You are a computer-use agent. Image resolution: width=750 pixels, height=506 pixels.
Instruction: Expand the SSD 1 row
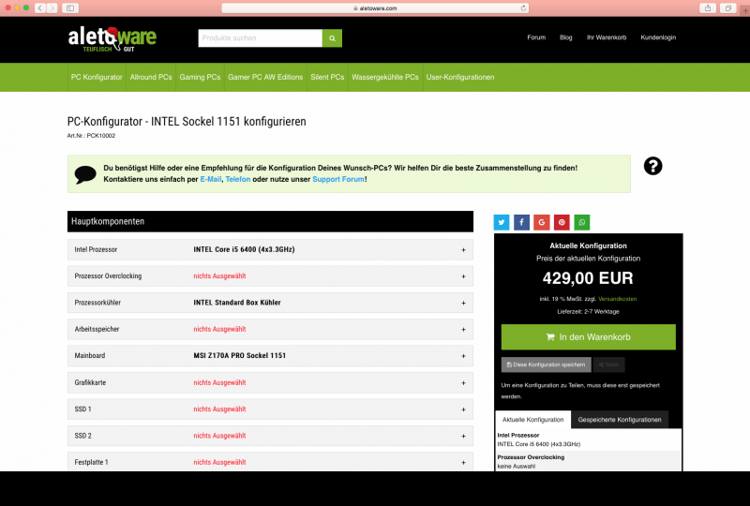coord(270,409)
